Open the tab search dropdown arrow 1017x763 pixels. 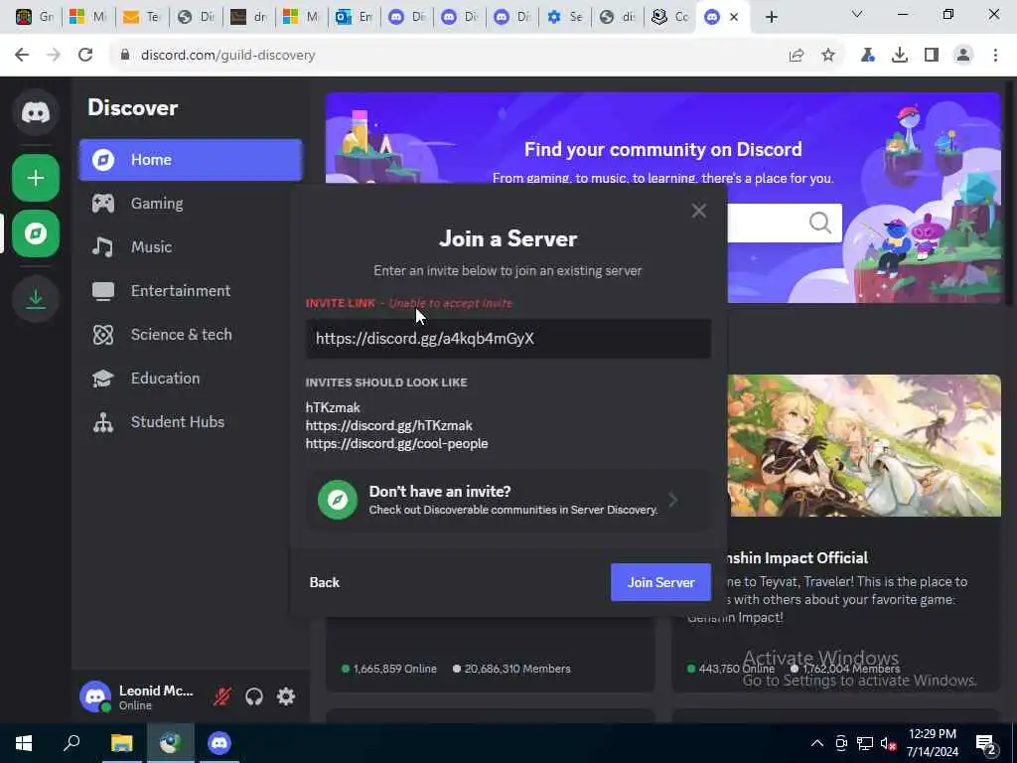857,14
